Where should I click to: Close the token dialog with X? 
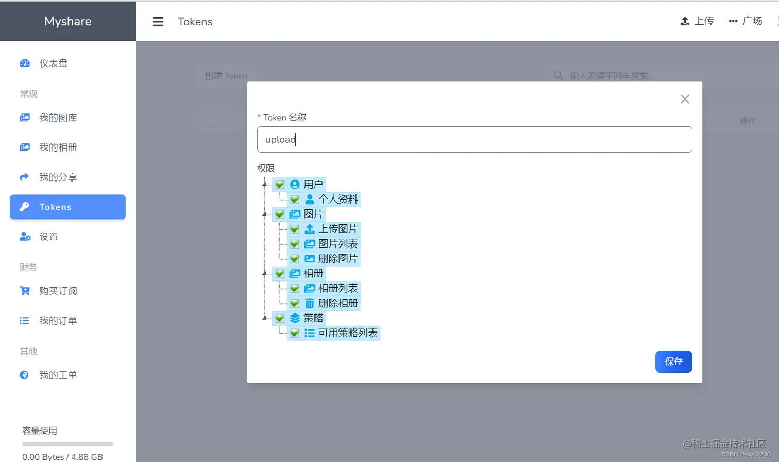pyautogui.click(x=685, y=99)
